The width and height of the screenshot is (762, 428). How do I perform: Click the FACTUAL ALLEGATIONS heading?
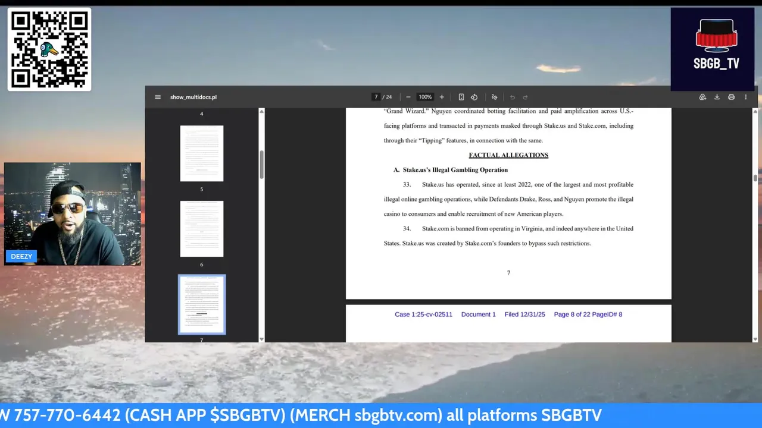[x=508, y=155]
